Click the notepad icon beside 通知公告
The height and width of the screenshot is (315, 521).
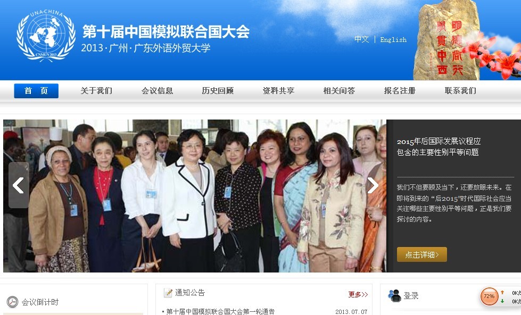168,293
